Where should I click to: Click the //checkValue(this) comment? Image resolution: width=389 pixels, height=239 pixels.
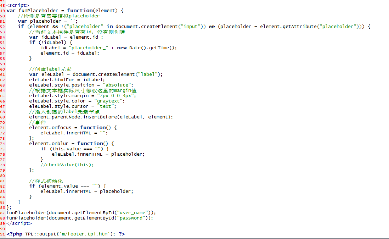[67, 165]
